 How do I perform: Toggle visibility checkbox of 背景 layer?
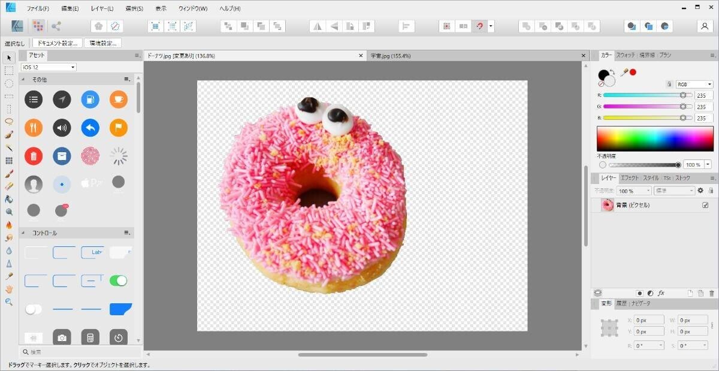point(705,205)
